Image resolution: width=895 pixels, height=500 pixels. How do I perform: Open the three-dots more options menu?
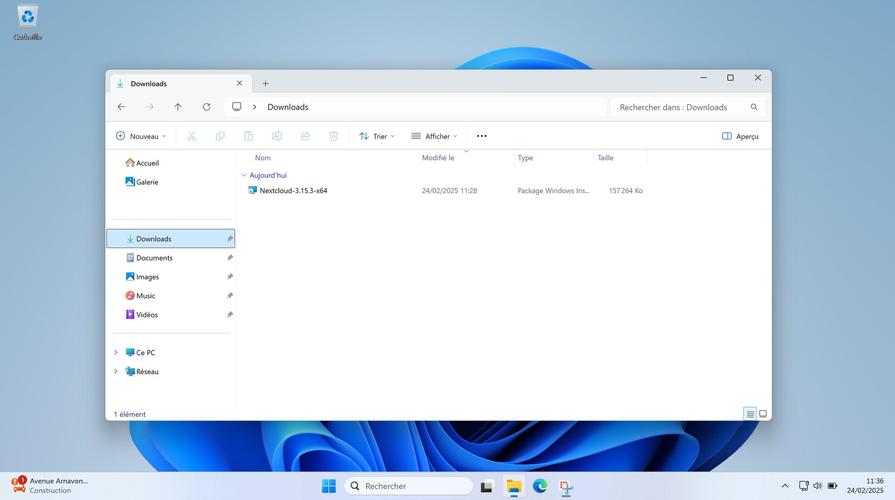[x=482, y=136]
